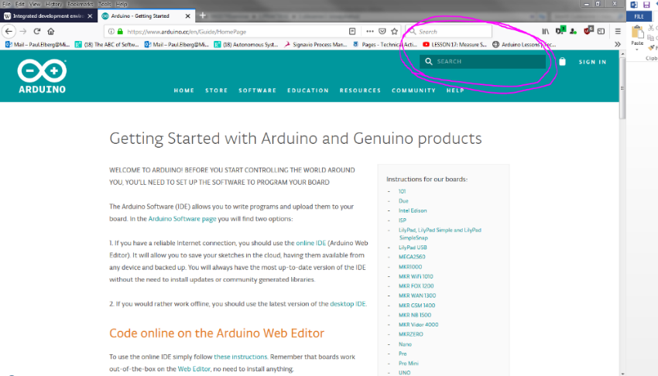Screen dimensions: 658x376
Task: Expand the bookmarks toolbar overflow chevron
Action: click(617, 45)
